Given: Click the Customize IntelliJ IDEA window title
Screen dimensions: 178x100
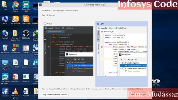Looking at the screenshot, I should [x=95, y=5].
